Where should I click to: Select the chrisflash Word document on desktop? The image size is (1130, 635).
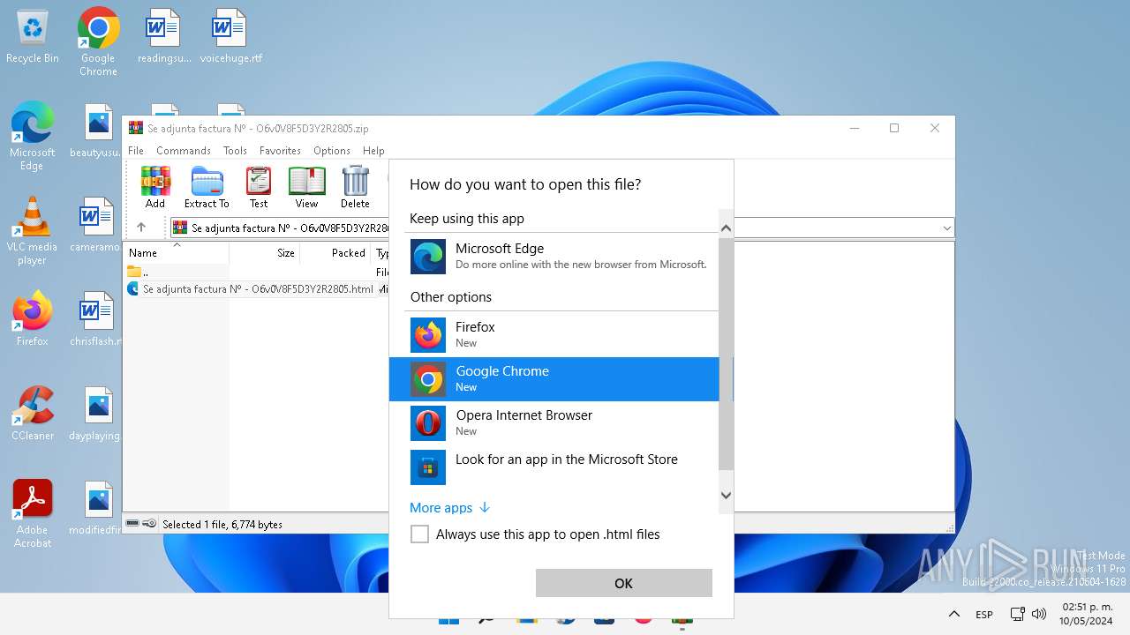(x=95, y=320)
